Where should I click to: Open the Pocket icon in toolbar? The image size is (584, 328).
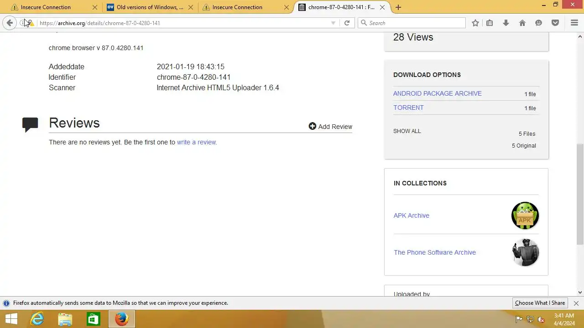click(x=555, y=23)
